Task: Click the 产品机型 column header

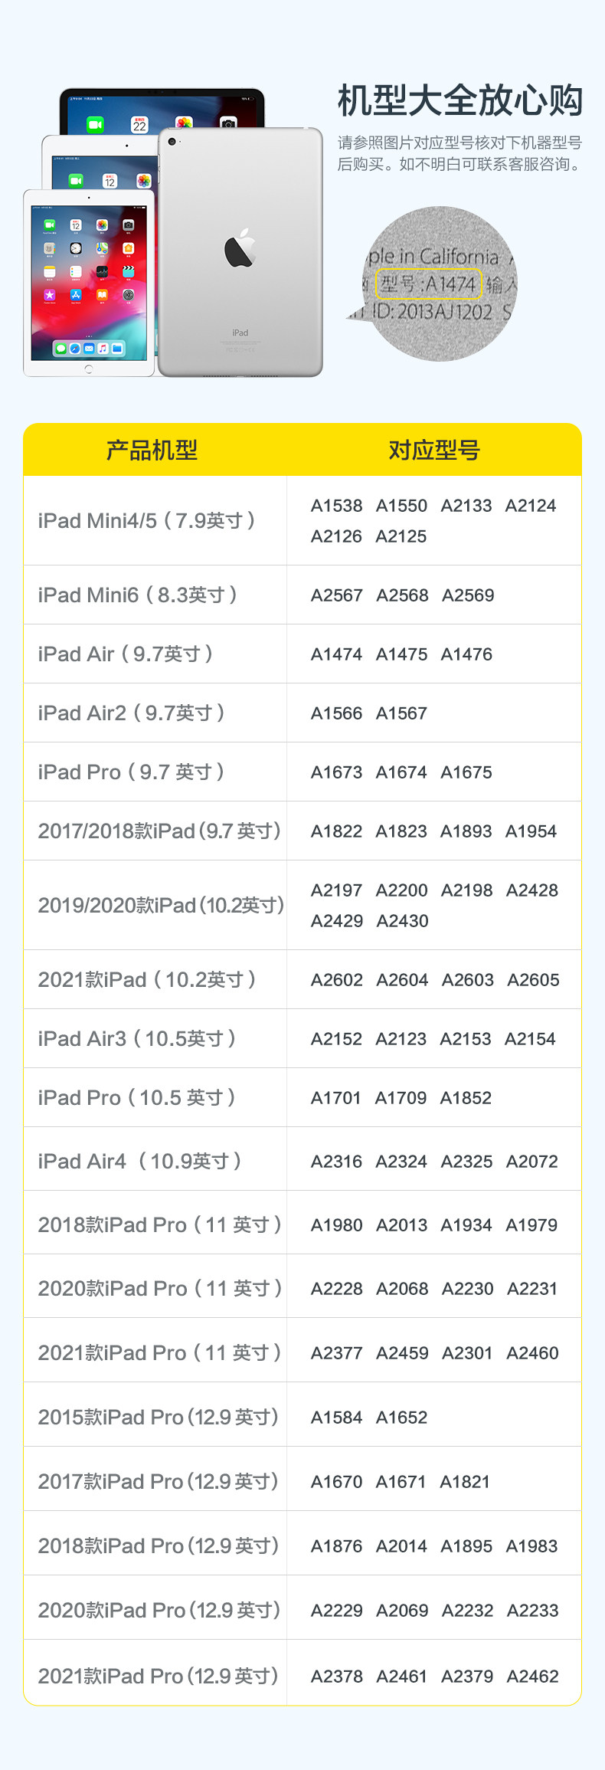Action: click(152, 450)
